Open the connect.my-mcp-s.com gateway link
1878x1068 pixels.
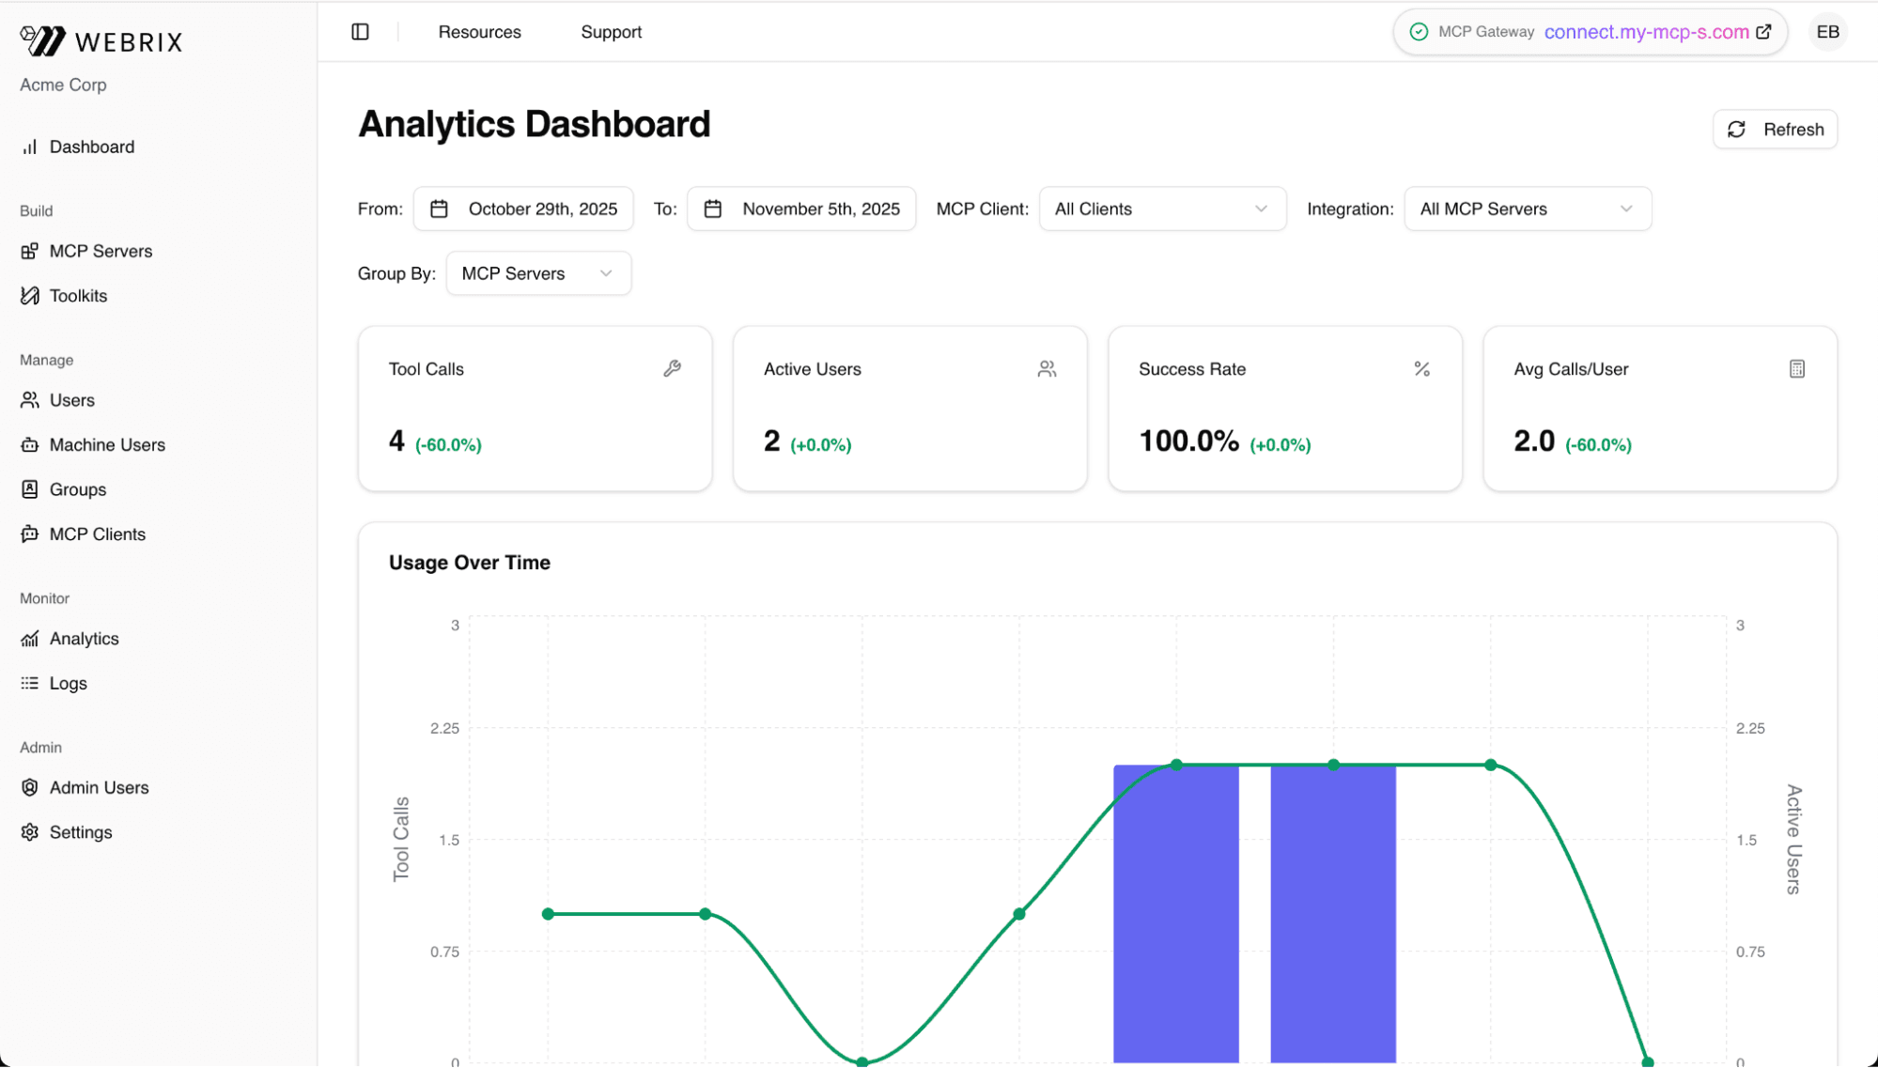[x=1649, y=32]
